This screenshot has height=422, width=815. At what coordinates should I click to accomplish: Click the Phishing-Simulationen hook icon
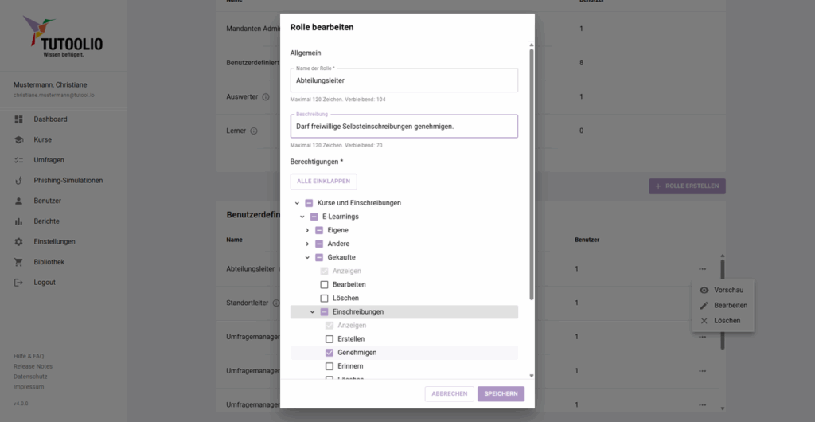(18, 181)
